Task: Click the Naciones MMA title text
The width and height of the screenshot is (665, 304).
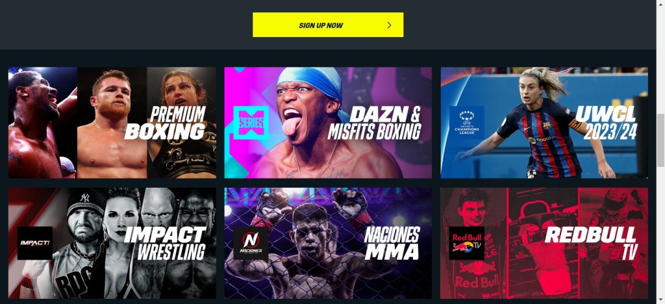Action: [392, 244]
